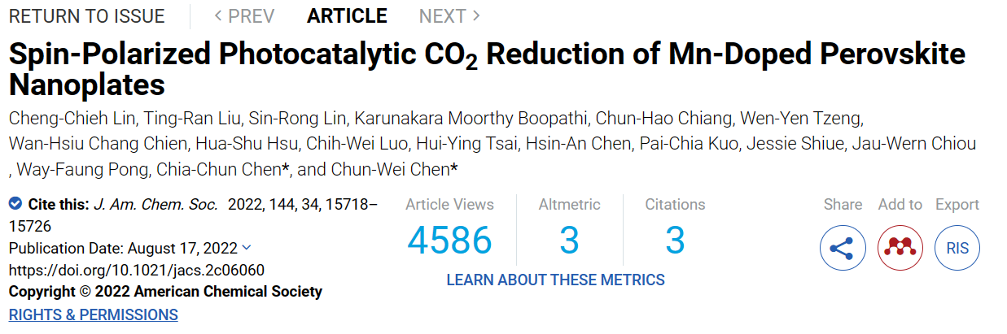Viewport: 1007px width, 334px height.
Task: Open LEARN ABOUT THESE METRICS link
Action: coord(555,280)
